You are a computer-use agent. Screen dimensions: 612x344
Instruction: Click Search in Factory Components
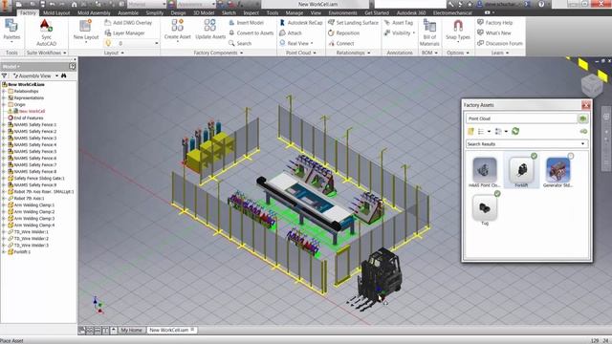coord(240,43)
